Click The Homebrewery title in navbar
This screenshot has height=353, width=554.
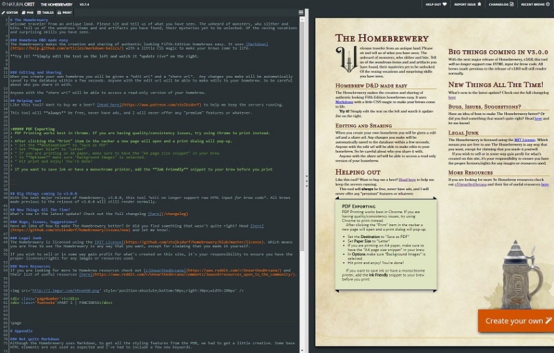[56, 5]
